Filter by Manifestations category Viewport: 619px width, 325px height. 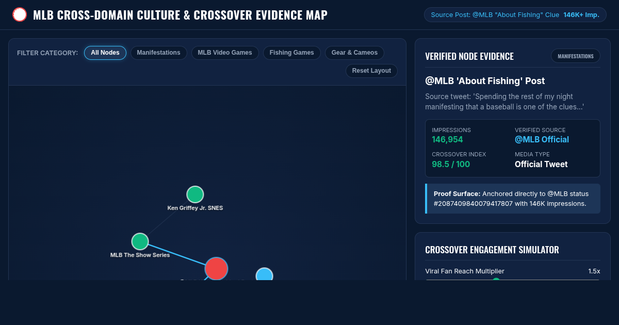[159, 53]
